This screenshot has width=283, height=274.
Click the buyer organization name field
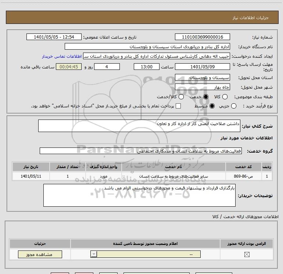coord(147,46)
